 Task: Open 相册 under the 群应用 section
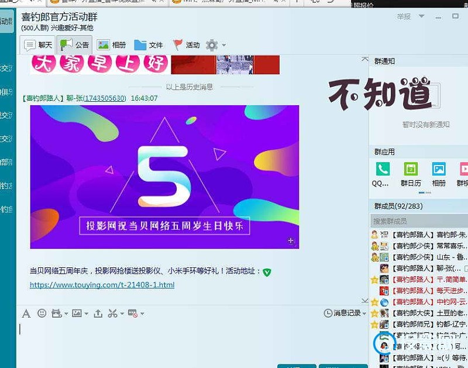point(439,169)
